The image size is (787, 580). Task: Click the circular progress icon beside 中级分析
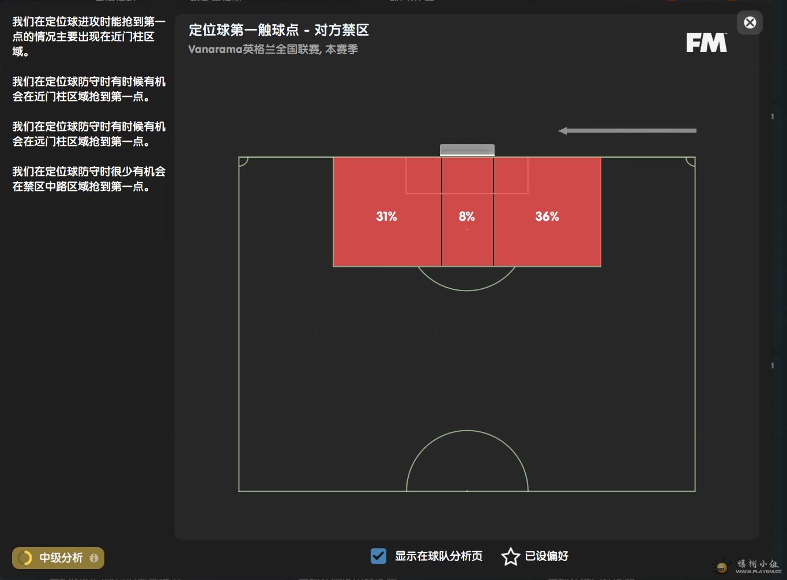25,558
